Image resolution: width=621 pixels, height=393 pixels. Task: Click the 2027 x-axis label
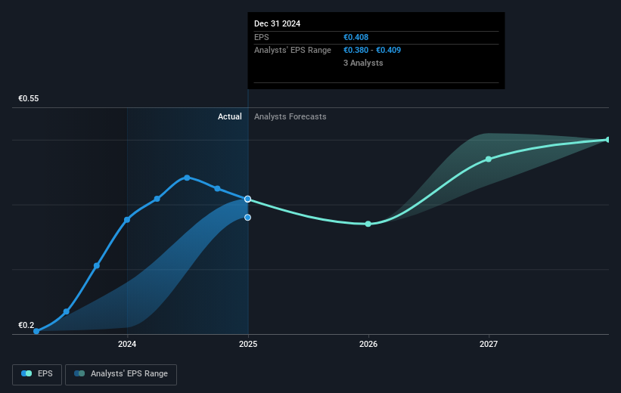point(489,344)
